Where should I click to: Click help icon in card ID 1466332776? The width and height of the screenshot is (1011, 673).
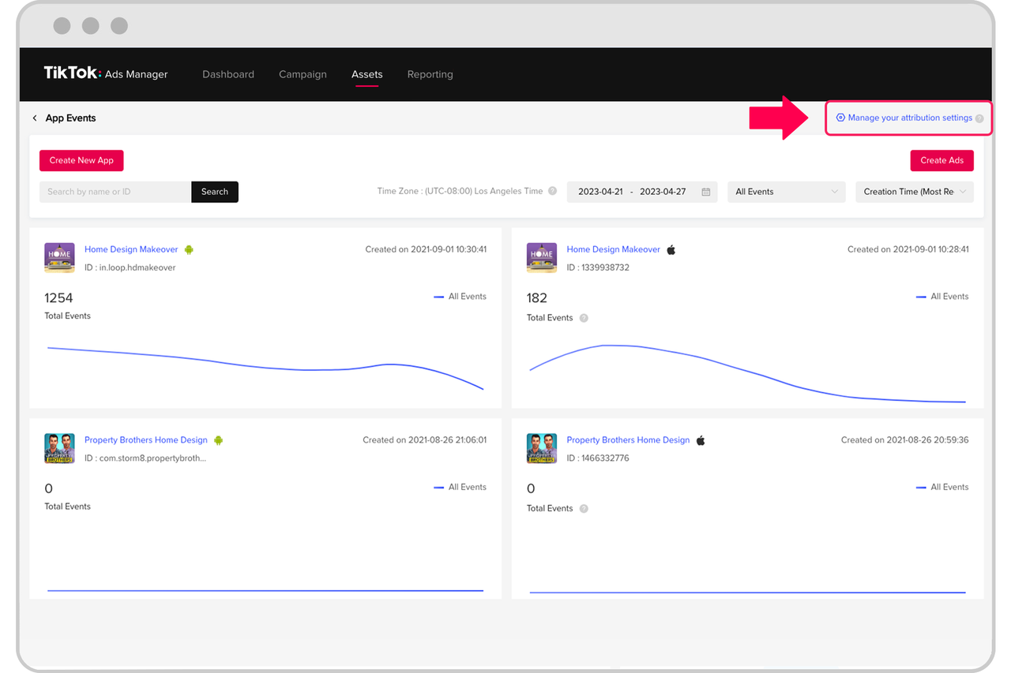[584, 509]
